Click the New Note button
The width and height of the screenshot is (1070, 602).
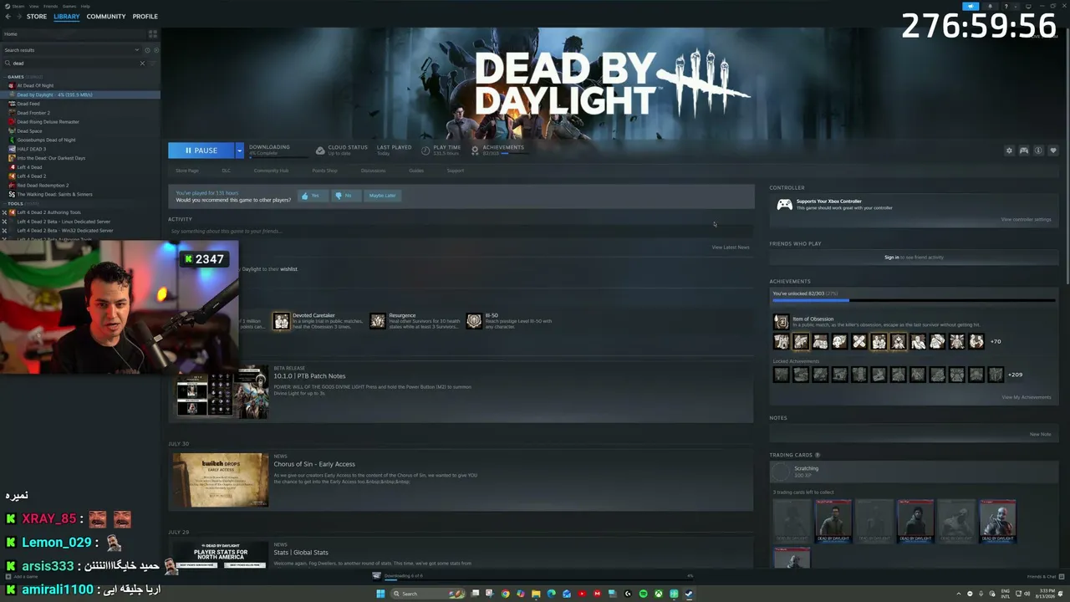point(1041,435)
